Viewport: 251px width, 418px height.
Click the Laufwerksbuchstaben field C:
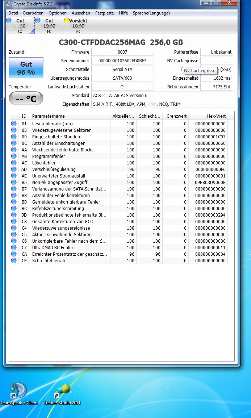pos(122,87)
